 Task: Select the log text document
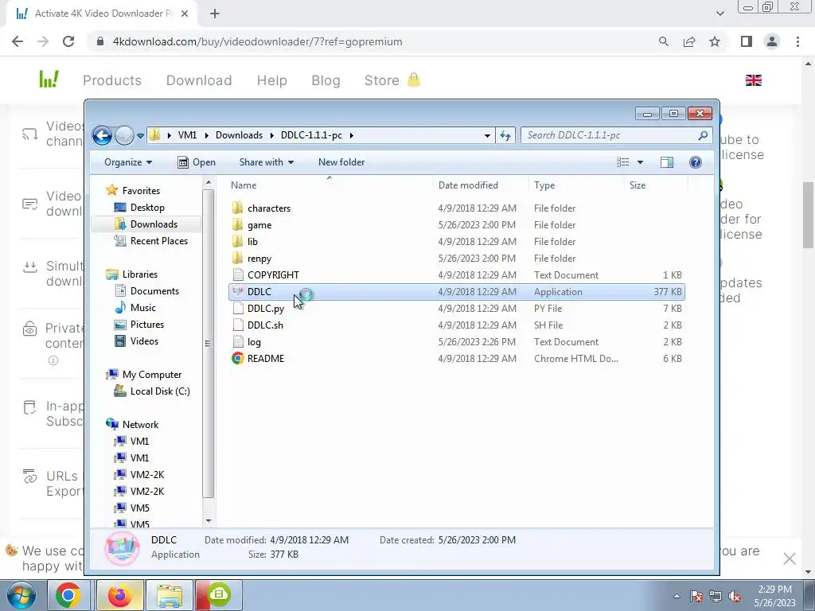[x=456, y=342]
